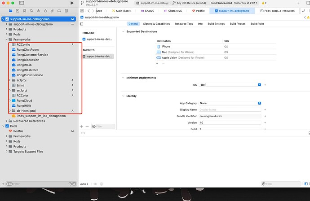Select the project under PROJECT heading
Image resolution: width=310 pixels, height=201 pixels.
97,39
